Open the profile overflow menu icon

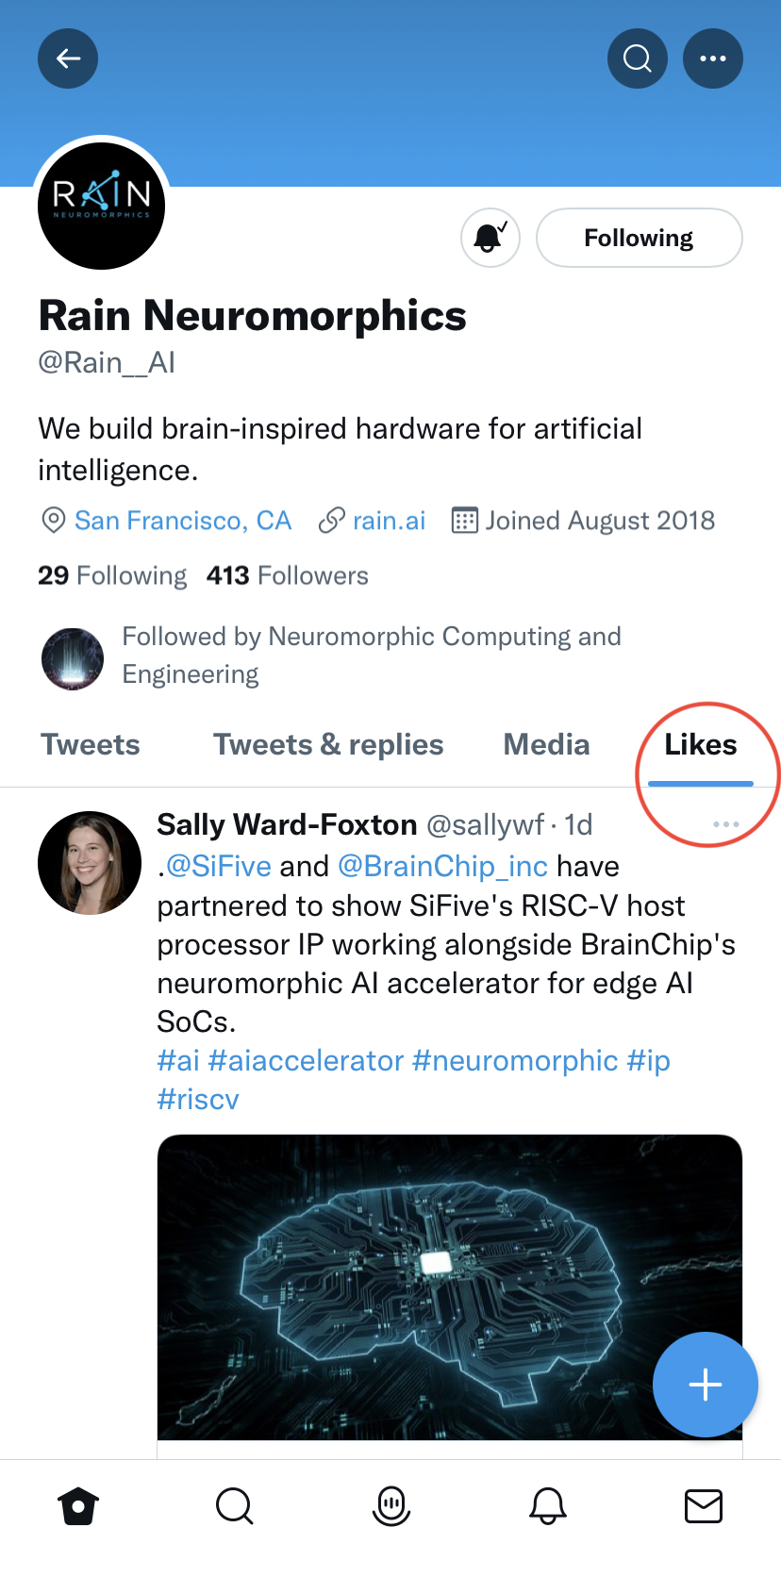point(713,58)
